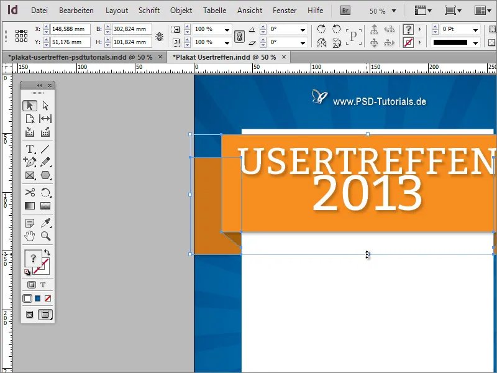Select the Eyedropper tool
Image resolution: width=497 pixels, height=373 pixels.
pos(45,223)
